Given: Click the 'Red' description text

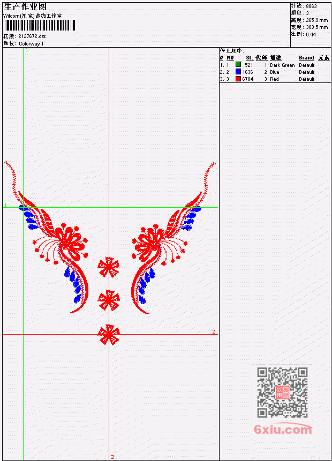Looking at the screenshot, I should pyautogui.click(x=274, y=79).
